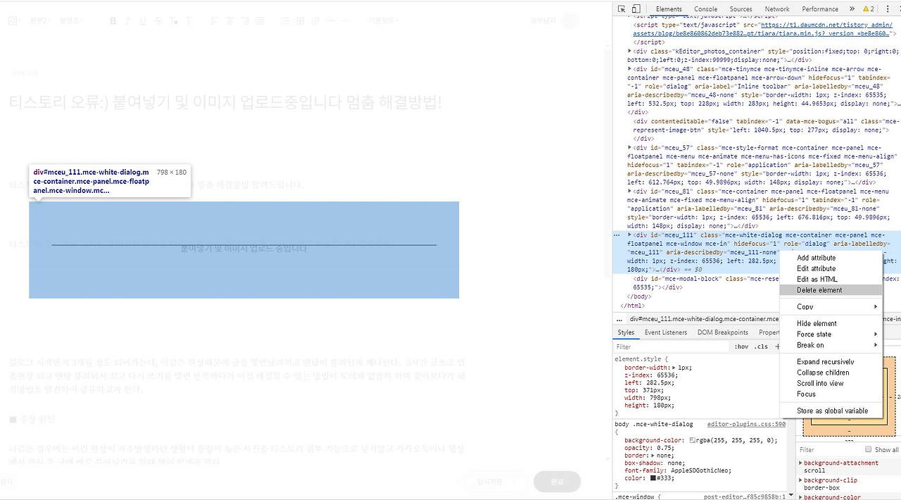Screen dimensions: 901x500
Task: Open the Copy submenu
Action: 831,306
